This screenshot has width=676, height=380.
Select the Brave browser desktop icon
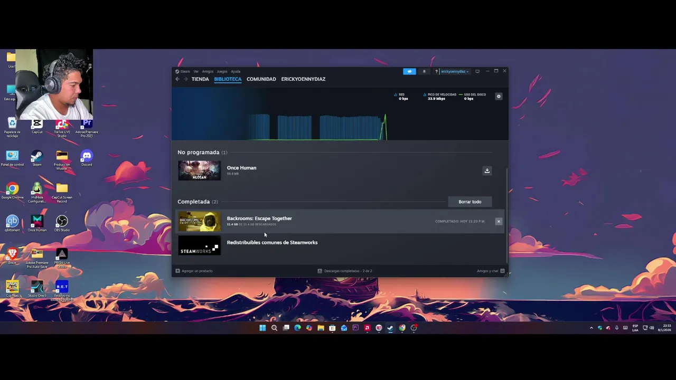coord(12,255)
